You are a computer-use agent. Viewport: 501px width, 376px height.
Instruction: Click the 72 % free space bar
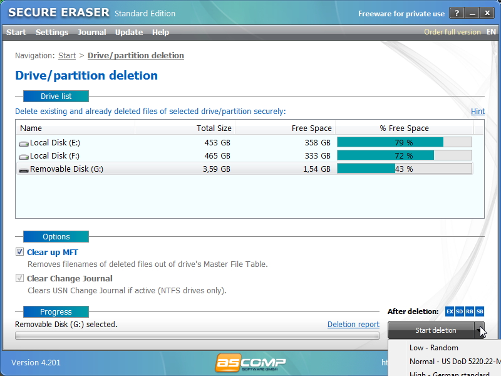(x=405, y=155)
